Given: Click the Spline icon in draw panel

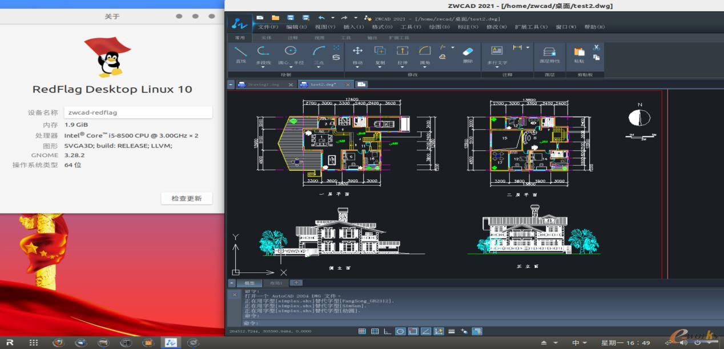Looking at the screenshot, I should [x=336, y=57].
